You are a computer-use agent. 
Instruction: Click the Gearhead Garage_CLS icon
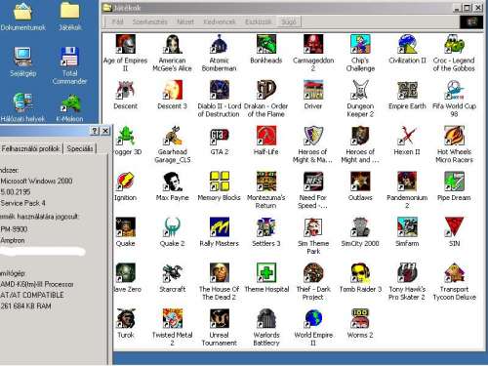click(x=173, y=136)
